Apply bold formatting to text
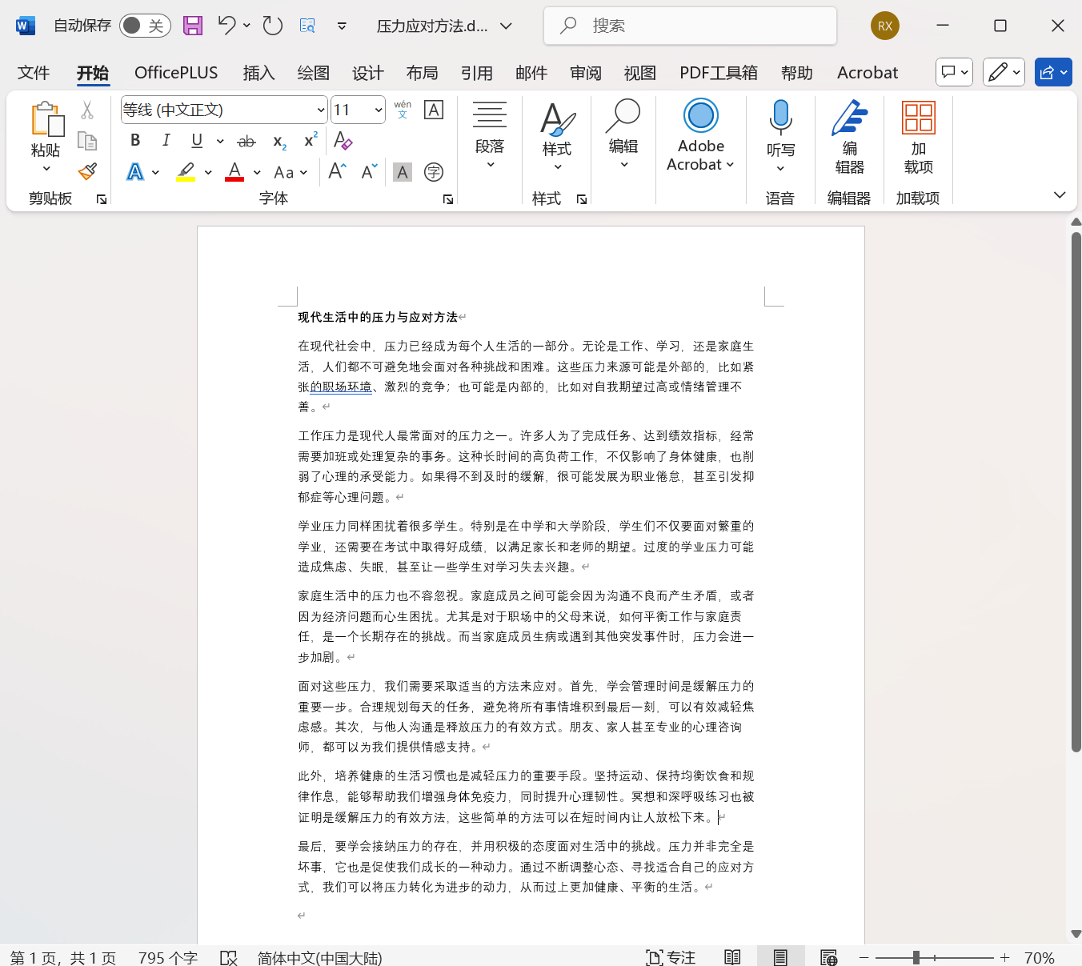 tap(134, 140)
